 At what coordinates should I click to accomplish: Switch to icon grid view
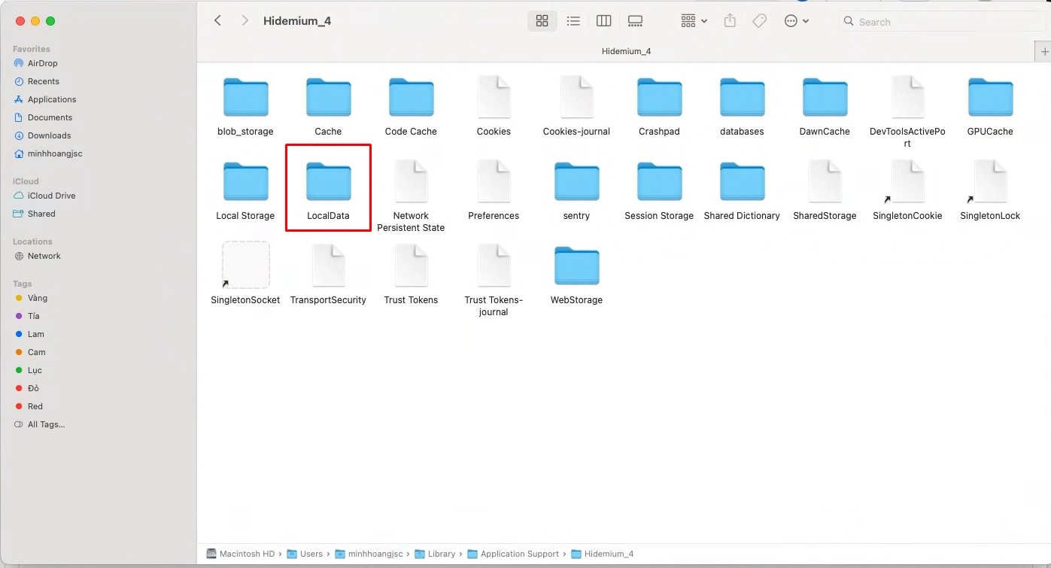542,21
